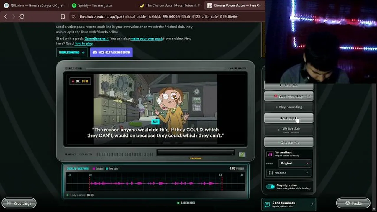Follow the make your own pack link
The height and width of the screenshot is (212, 377).
pos(146,39)
